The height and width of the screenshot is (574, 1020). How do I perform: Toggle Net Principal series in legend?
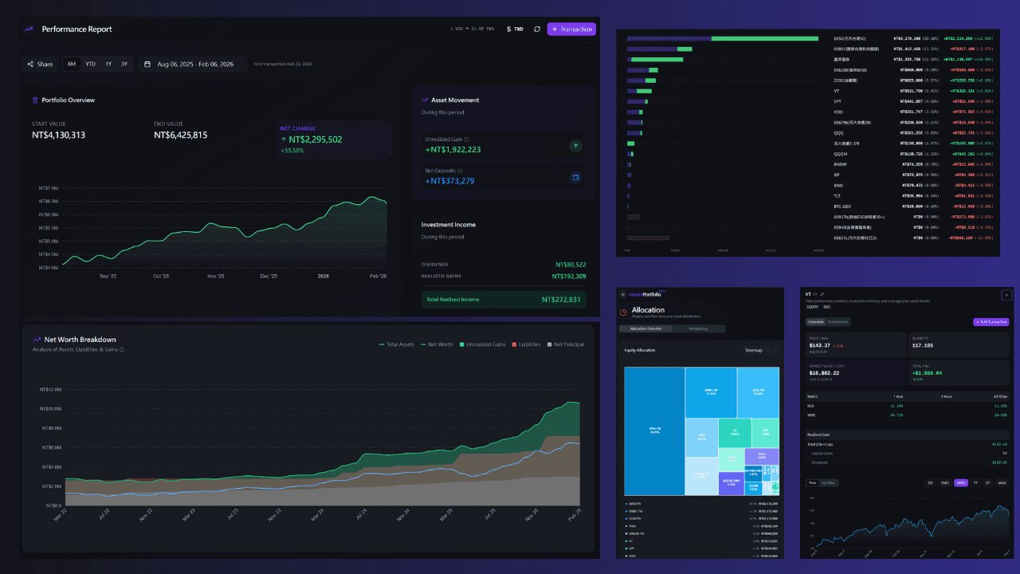565,344
